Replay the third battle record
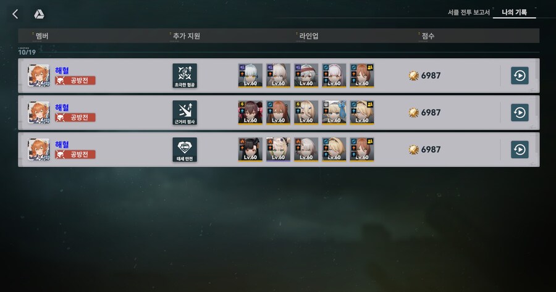The height and width of the screenshot is (292, 556). click(520, 149)
